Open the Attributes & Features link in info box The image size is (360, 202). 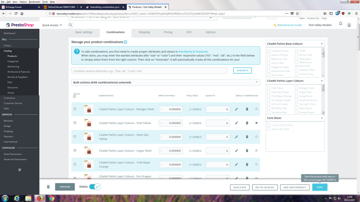click(x=193, y=52)
